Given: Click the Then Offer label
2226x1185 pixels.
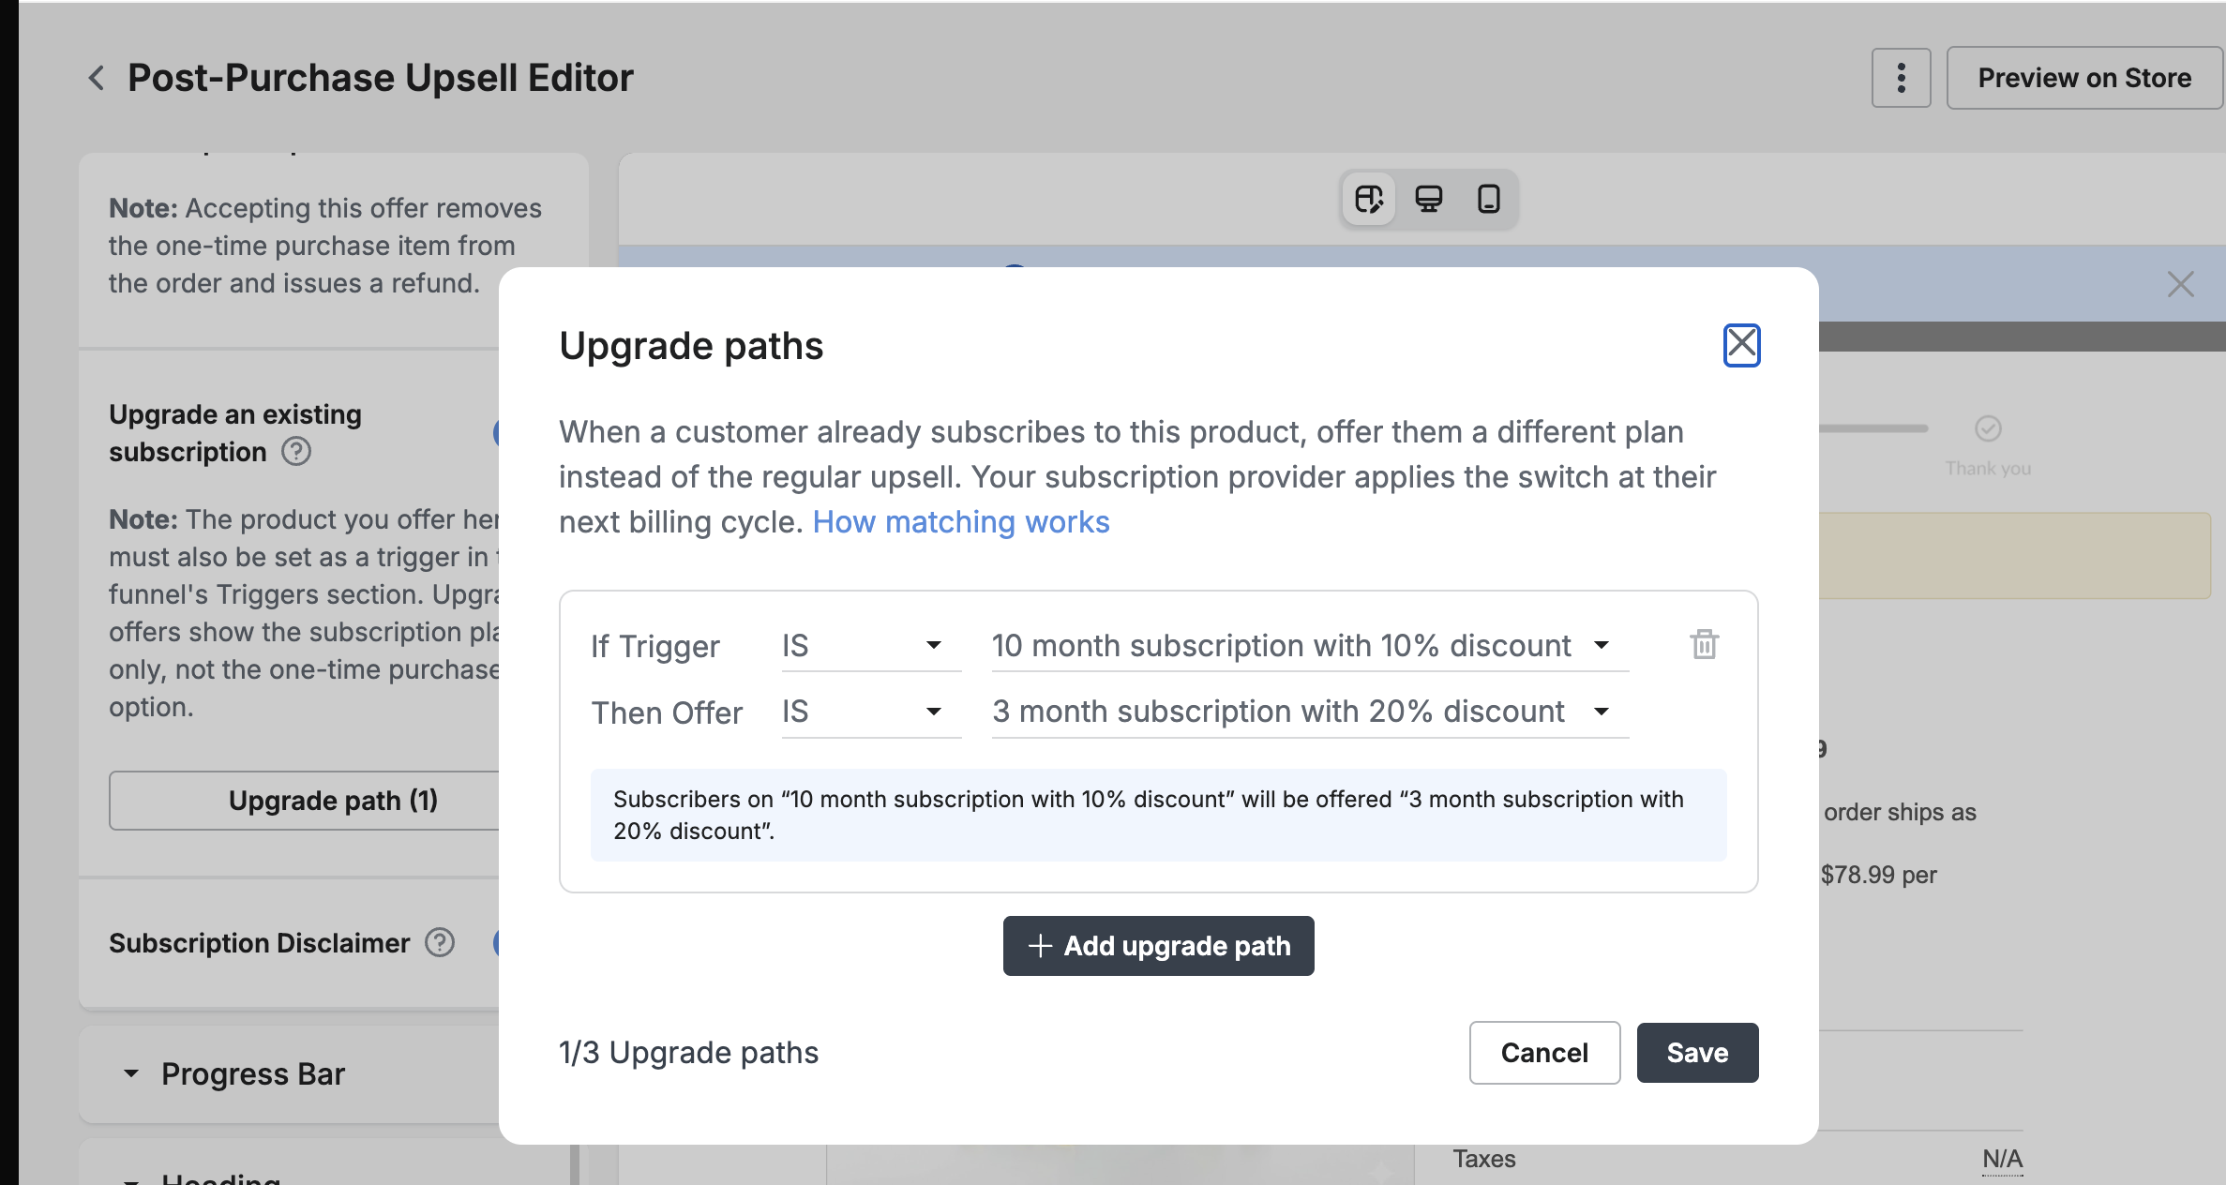Looking at the screenshot, I should pyautogui.click(x=667, y=712).
